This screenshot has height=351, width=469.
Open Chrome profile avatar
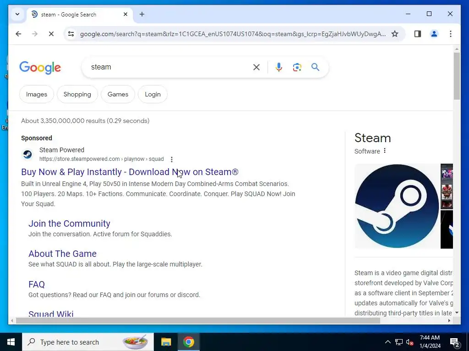pos(434,34)
